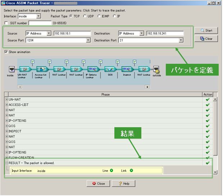Viewport: 223px width, 196px height.
Task: Select the IP packet type
Action: coord(114,16)
